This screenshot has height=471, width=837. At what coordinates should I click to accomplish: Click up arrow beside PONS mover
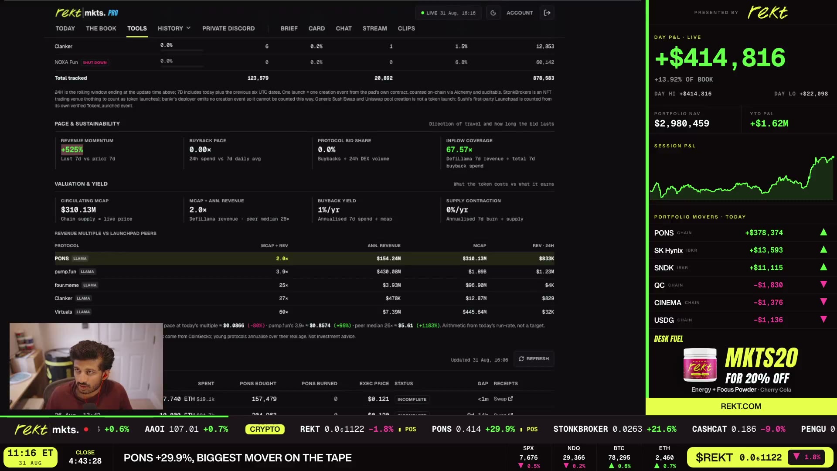823,232
